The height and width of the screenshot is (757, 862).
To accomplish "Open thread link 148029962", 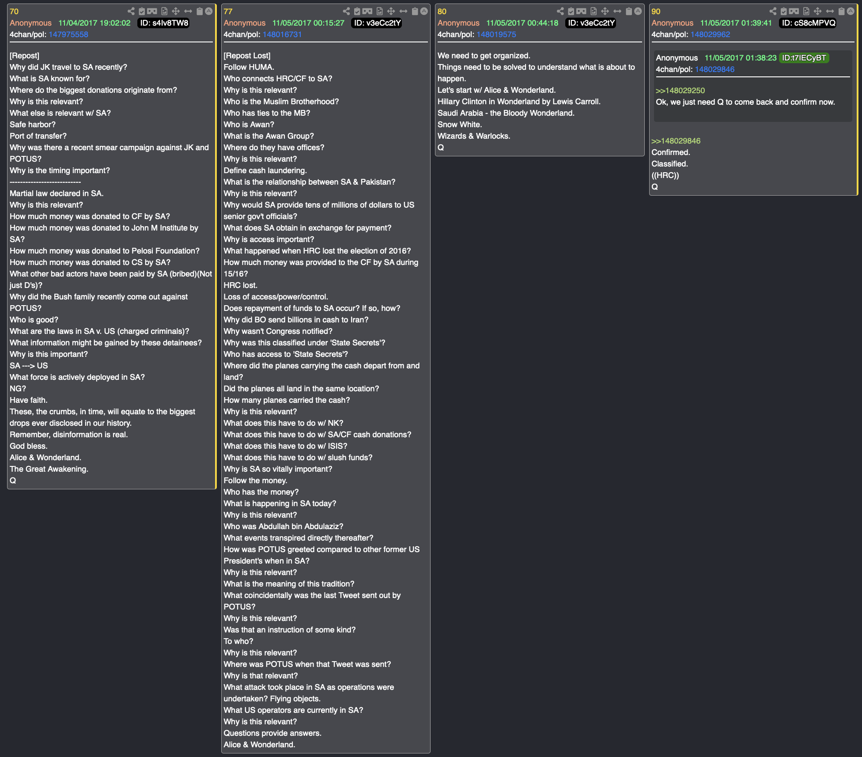I will [710, 34].
